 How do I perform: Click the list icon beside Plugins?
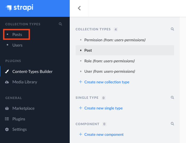click(7, 119)
